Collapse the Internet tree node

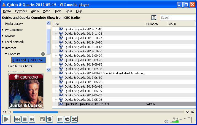coord(3,48)
